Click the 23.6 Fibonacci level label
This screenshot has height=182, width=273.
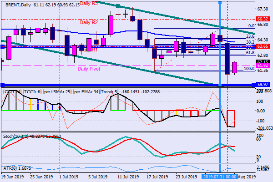(249, 36)
